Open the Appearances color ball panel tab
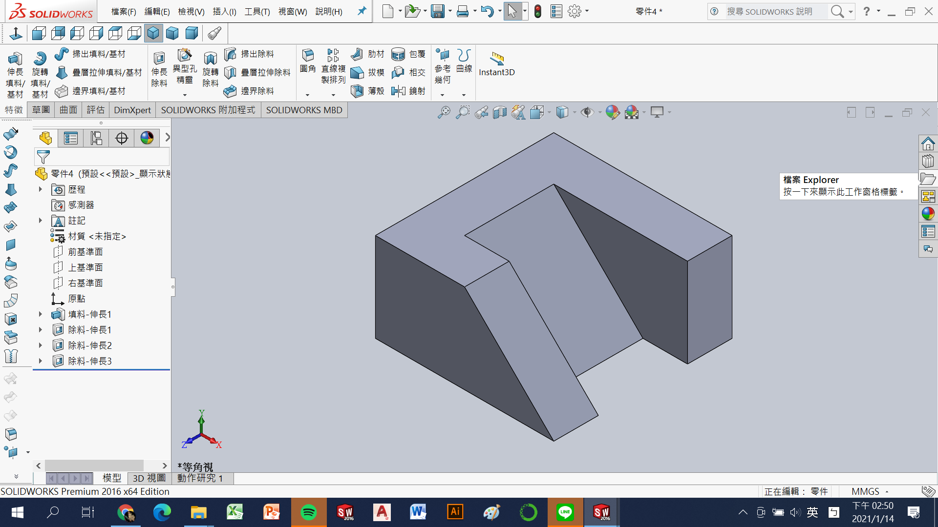This screenshot has width=938, height=527. coord(928,214)
